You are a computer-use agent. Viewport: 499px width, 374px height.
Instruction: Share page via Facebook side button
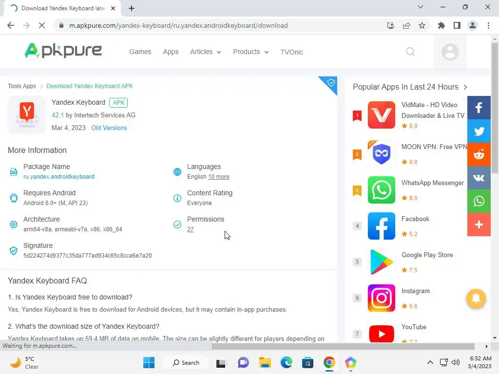tap(479, 108)
